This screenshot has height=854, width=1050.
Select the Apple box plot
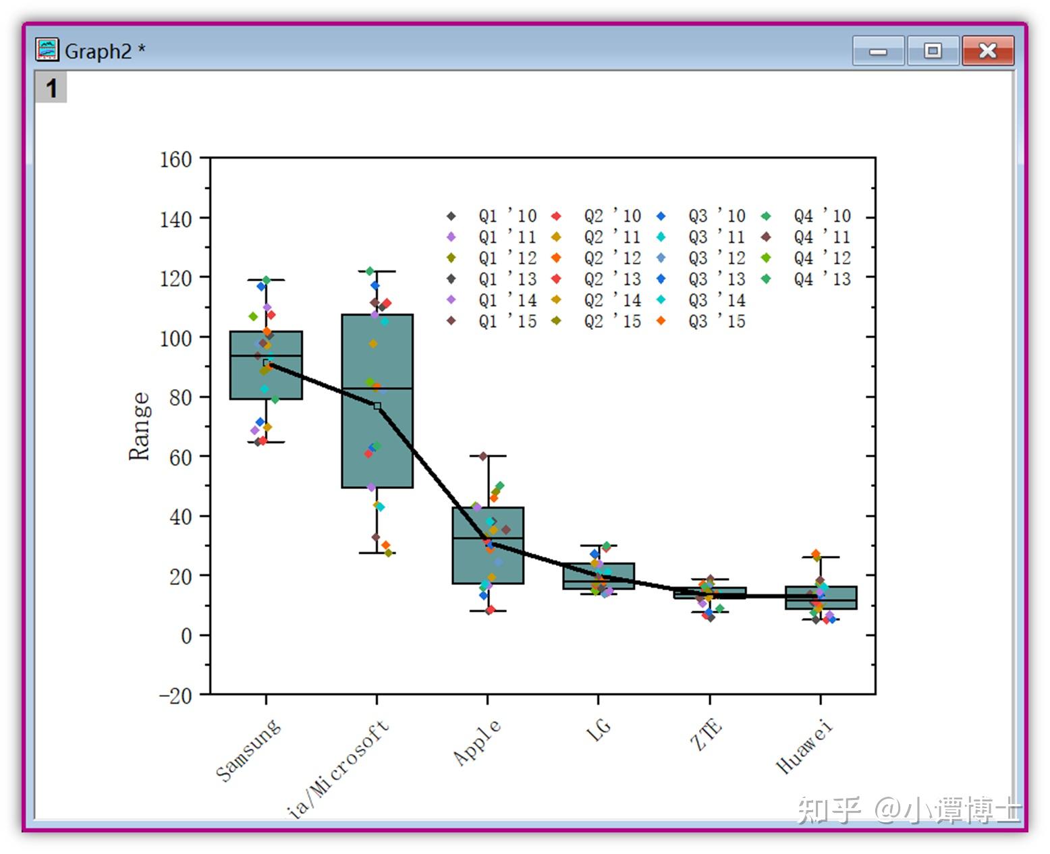tap(488, 545)
